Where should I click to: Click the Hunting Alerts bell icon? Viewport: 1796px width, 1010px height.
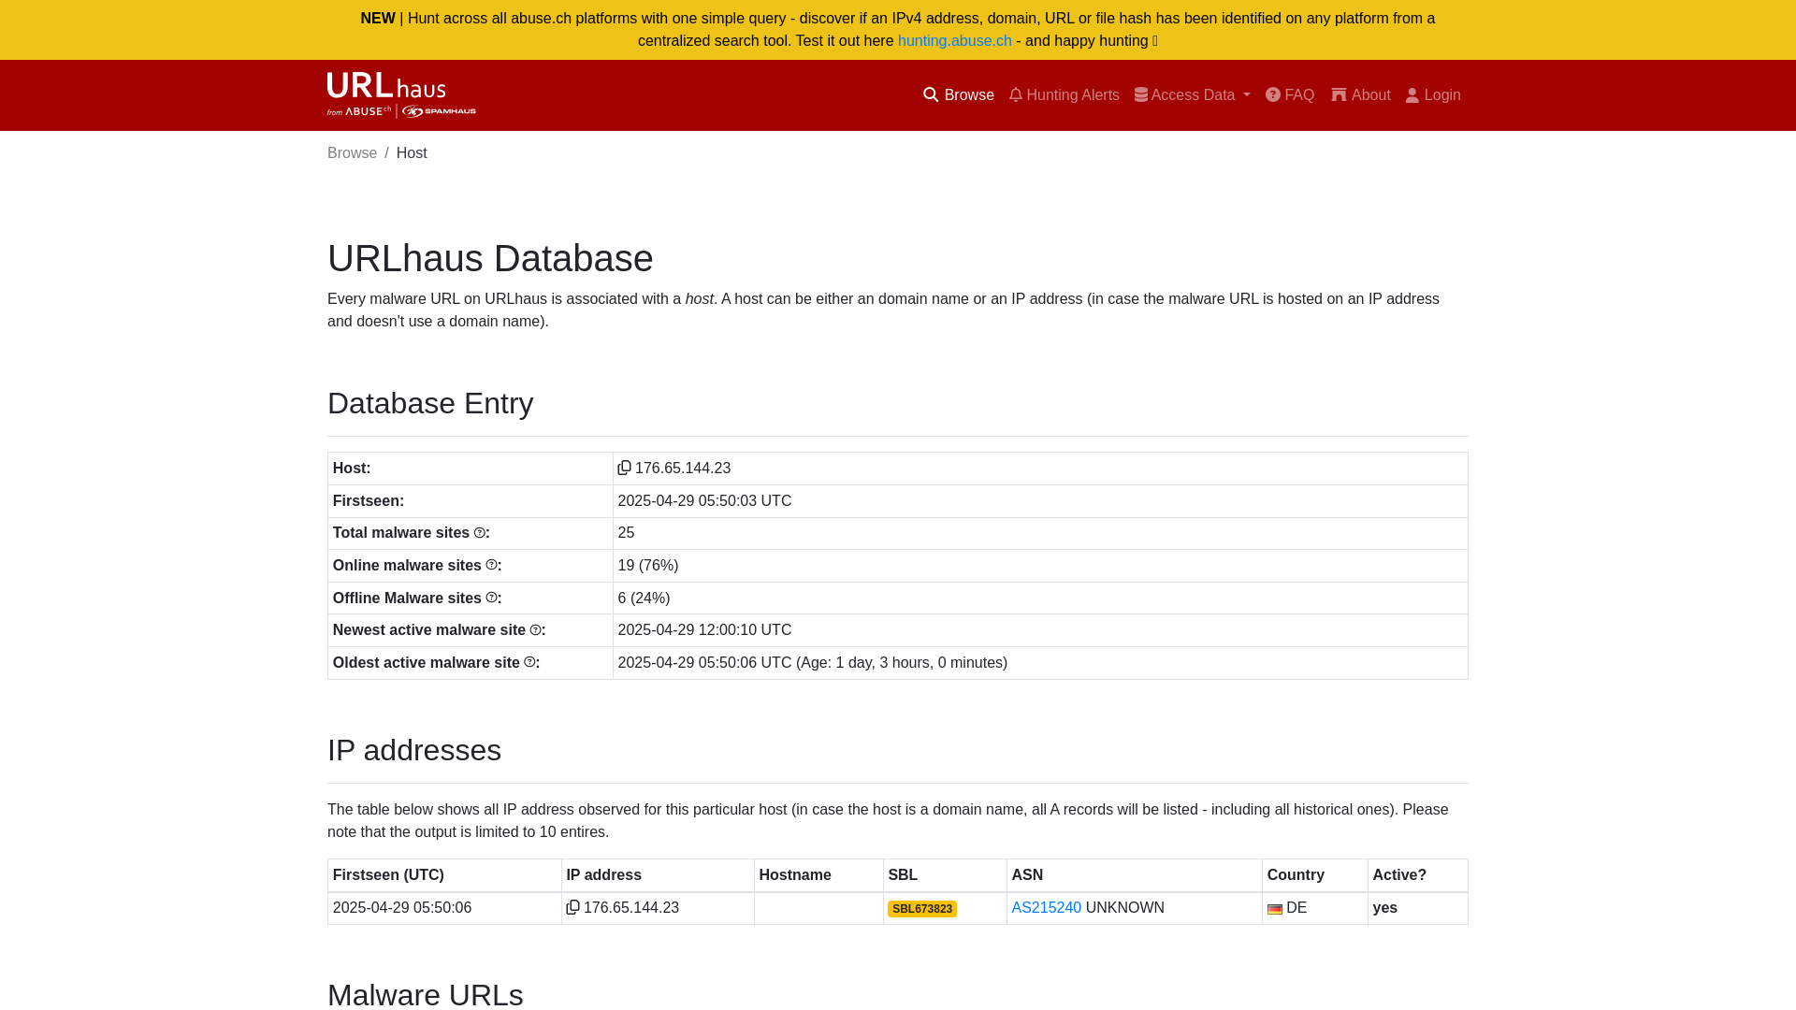tap(1016, 95)
